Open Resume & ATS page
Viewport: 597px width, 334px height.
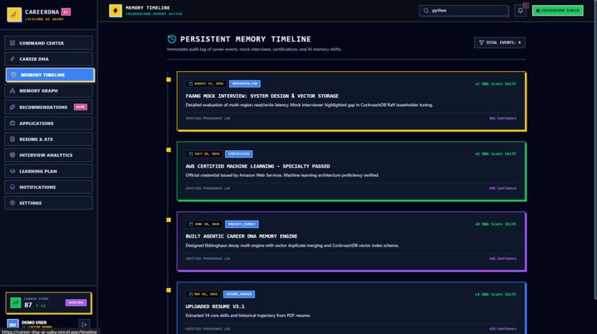tap(48, 139)
